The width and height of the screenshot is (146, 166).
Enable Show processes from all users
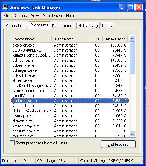click(x=12, y=143)
